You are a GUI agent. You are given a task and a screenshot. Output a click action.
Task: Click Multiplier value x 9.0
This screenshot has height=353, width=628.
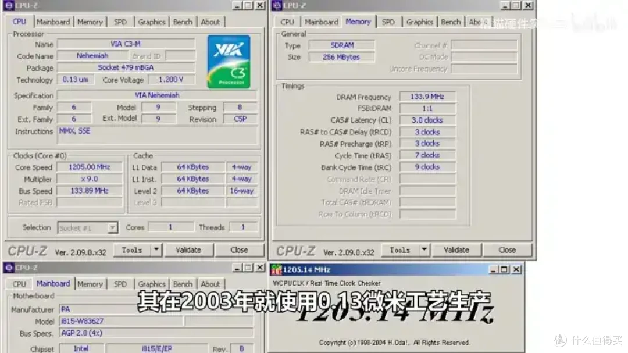90,179
